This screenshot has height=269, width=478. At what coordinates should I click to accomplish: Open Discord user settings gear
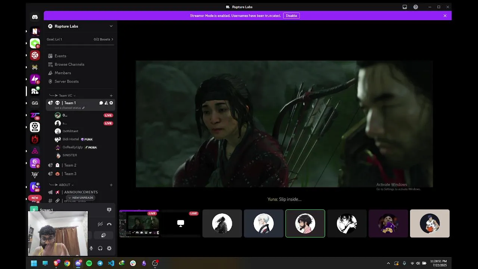(x=109, y=248)
